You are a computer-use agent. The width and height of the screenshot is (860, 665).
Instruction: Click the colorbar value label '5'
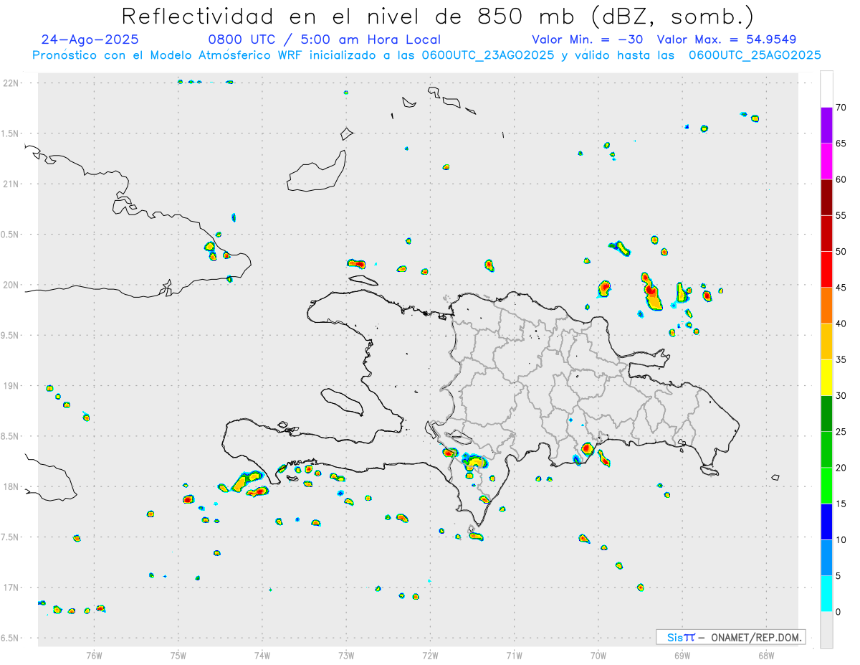pyautogui.click(x=838, y=576)
